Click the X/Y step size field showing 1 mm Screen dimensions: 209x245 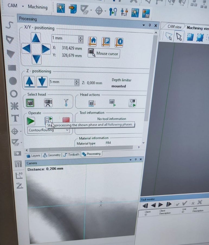65,38
